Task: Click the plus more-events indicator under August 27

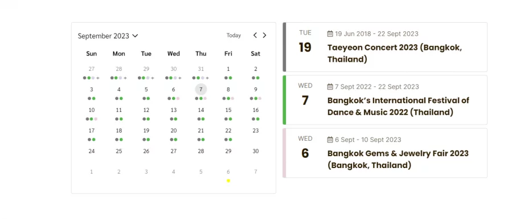Action: pos(98,78)
